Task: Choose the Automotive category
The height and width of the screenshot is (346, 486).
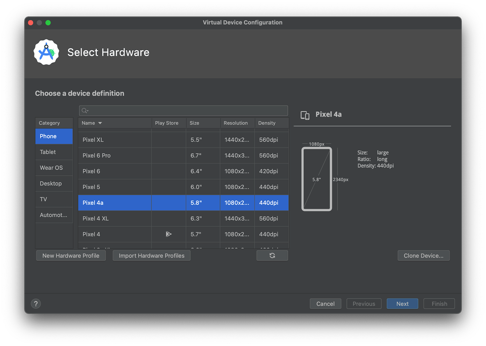Action: [x=52, y=215]
